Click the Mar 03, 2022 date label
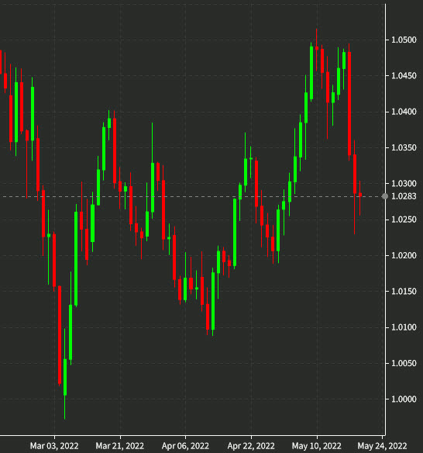Screen dimensions: 423x453 click(54, 446)
